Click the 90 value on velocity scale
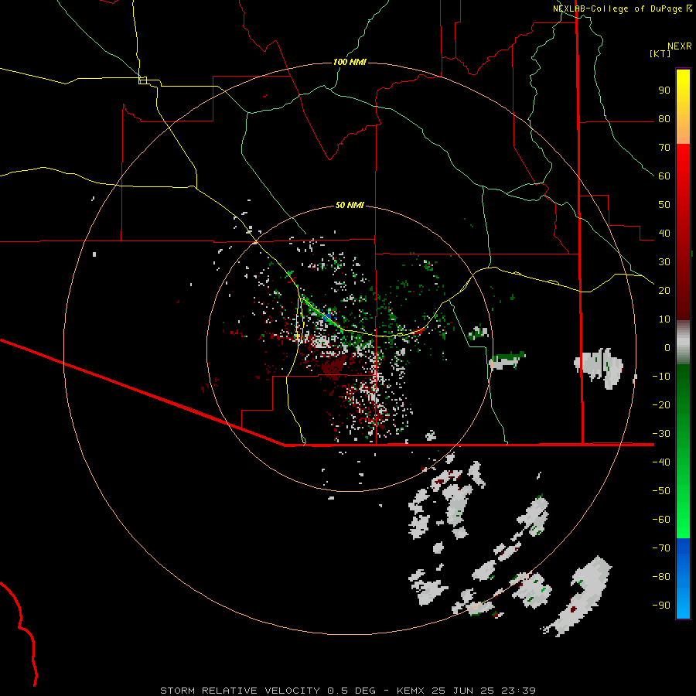Screen dimensions: 696x696 (664, 90)
